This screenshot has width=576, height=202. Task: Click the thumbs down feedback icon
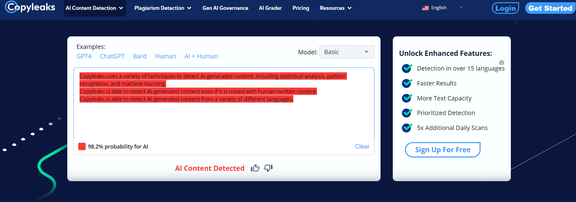pyautogui.click(x=268, y=168)
